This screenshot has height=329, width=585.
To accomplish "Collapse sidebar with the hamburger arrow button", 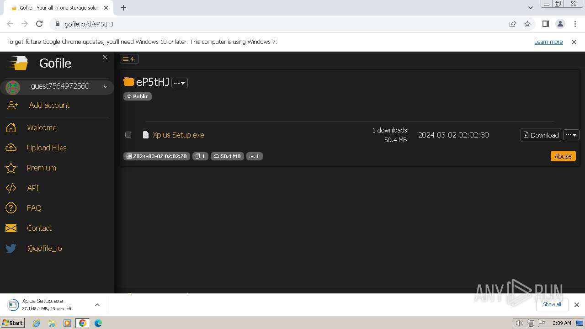I will pos(129,58).
